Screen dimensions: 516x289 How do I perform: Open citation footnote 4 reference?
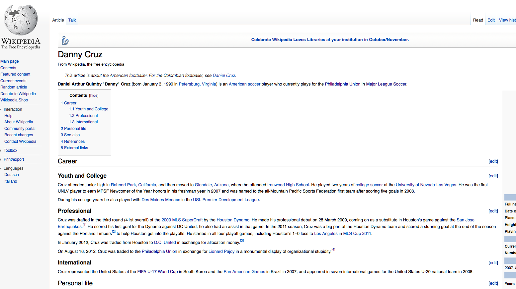(x=333, y=250)
